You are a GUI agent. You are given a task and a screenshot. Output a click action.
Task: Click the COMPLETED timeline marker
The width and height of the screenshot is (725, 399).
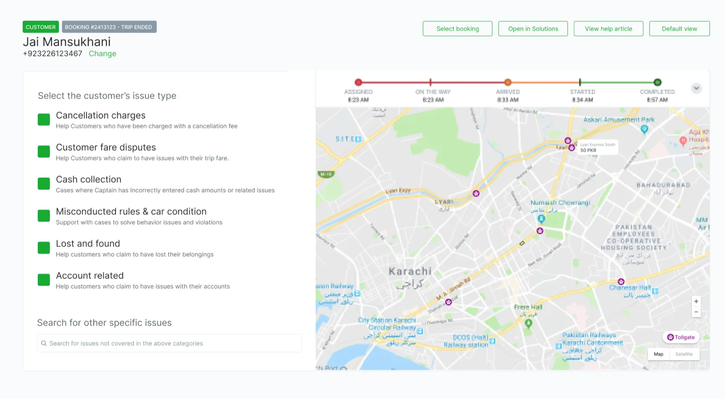tap(657, 82)
